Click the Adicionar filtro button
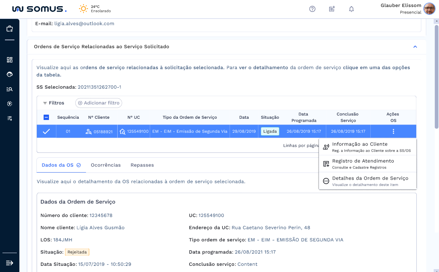This screenshot has width=439, height=272. click(99, 103)
